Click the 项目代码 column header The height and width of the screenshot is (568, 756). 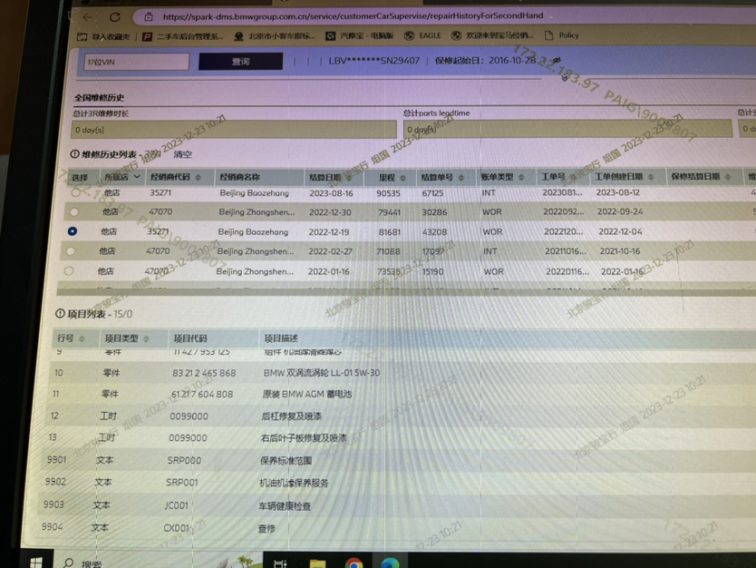point(190,338)
